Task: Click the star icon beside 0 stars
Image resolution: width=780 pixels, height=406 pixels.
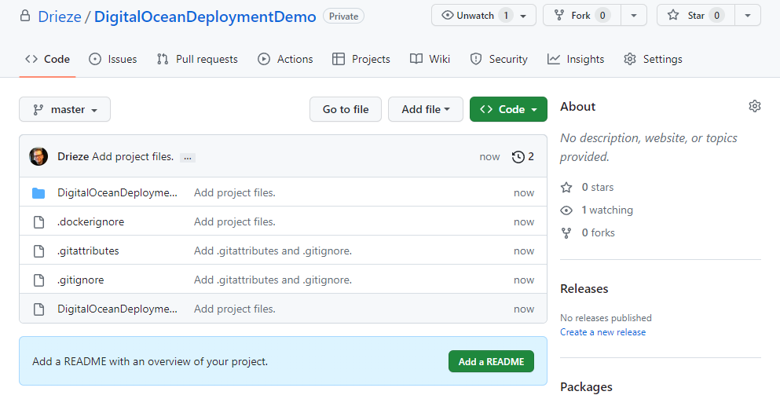Action: (566, 188)
